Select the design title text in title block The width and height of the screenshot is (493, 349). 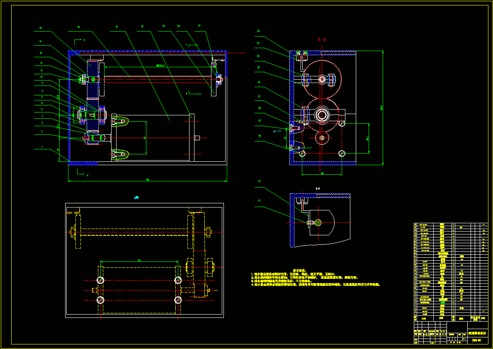pyautogui.click(x=477, y=333)
